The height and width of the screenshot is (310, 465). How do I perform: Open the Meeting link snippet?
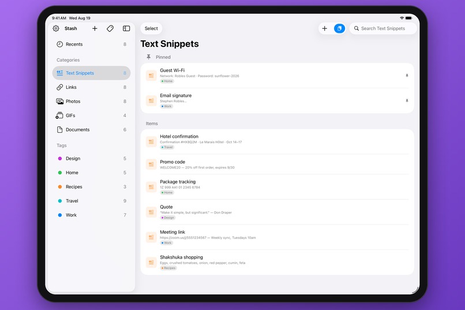click(x=277, y=237)
